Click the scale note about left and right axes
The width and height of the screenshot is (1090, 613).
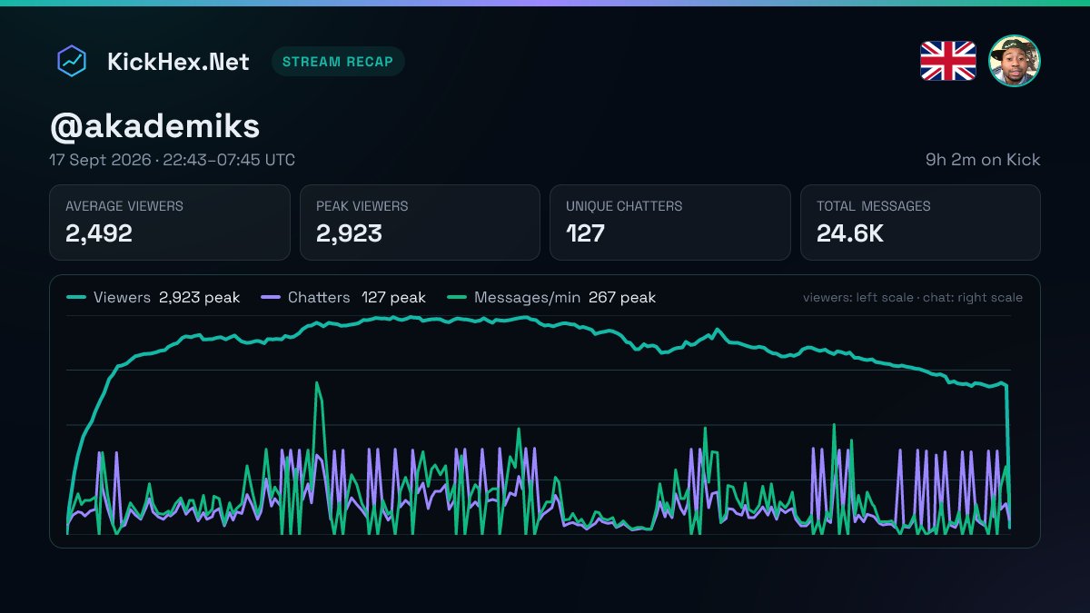(x=913, y=298)
